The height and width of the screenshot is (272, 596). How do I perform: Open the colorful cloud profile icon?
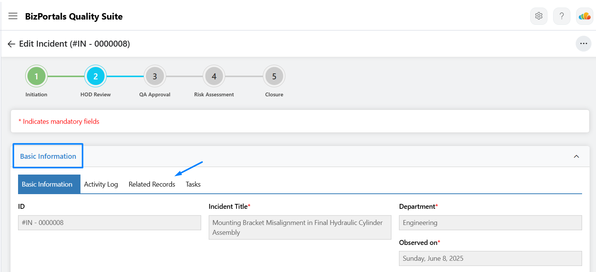(x=585, y=16)
